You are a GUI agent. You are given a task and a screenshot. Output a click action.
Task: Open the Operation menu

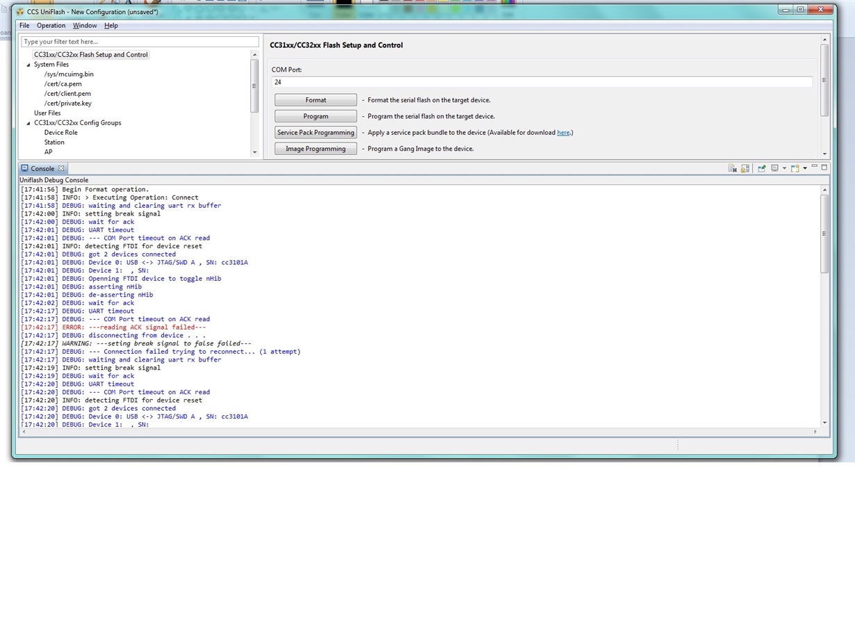click(51, 26)
